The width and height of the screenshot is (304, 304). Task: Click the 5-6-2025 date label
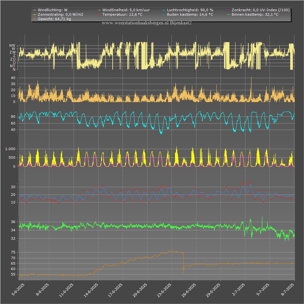(18, 290)
